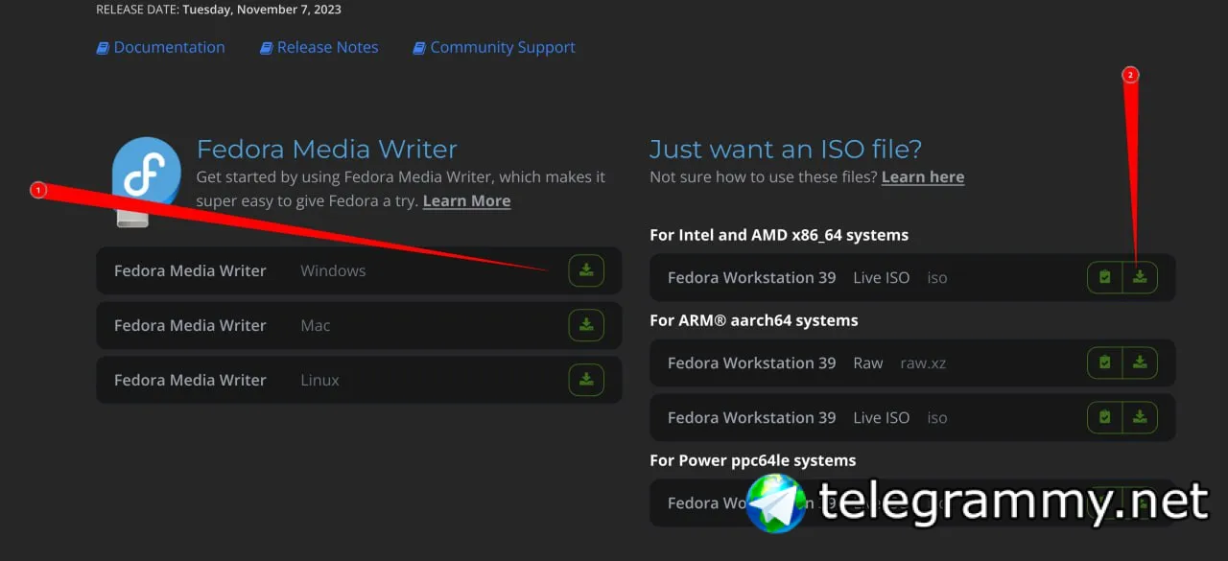The width and height of the screenshot is (1228, 561).
Task: Click the telegrammy.net globe logo
Action: pyautogui.click(x=776, y=503)
